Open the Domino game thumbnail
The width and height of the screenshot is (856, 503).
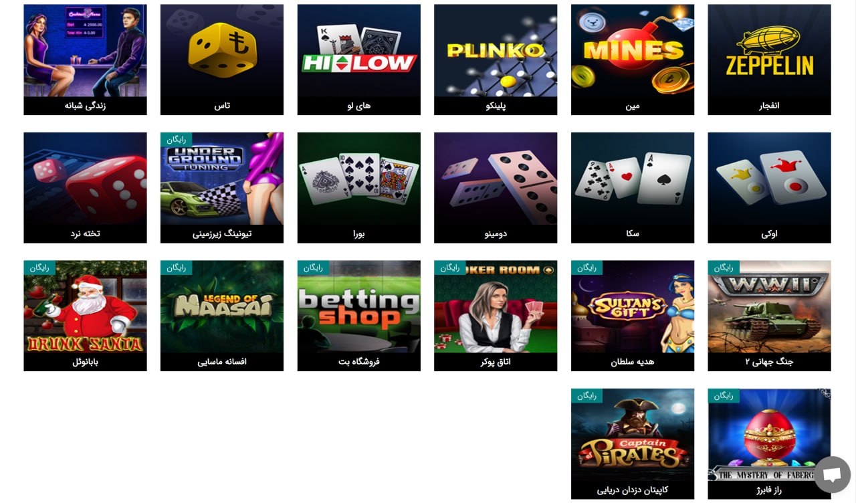pos(496,188)
